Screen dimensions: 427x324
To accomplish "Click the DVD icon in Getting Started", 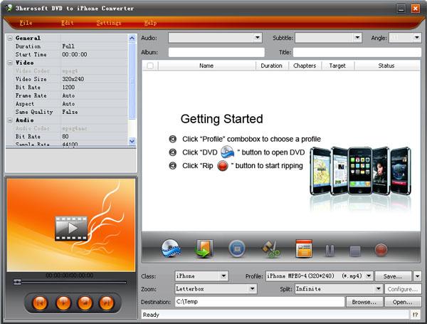I will pos(228,152).
